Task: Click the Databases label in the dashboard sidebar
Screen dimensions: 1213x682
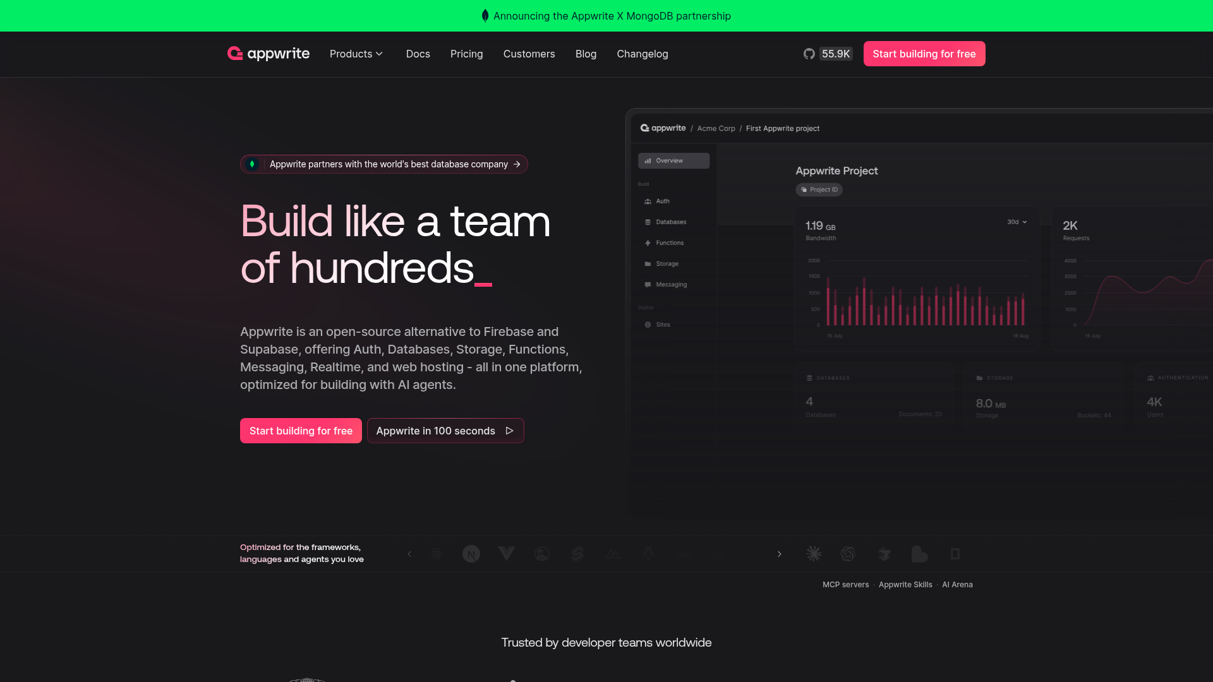Action: (671, 222)
